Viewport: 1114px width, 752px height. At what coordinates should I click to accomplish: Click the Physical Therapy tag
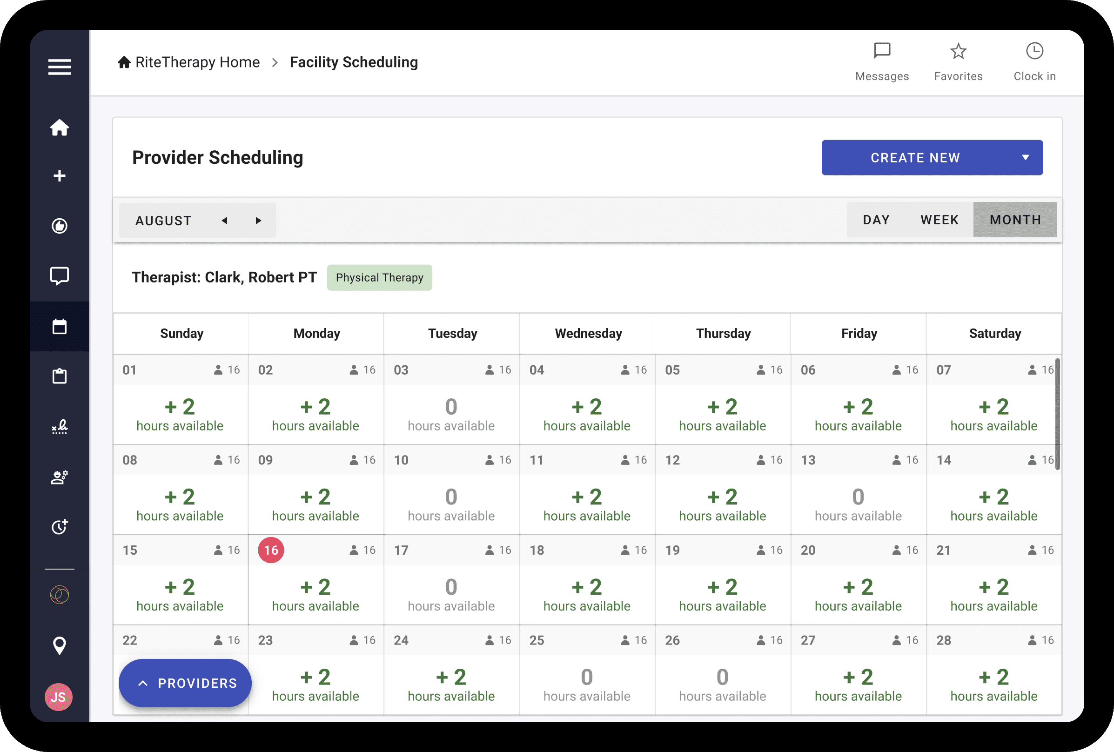click(x=379, y=277)
